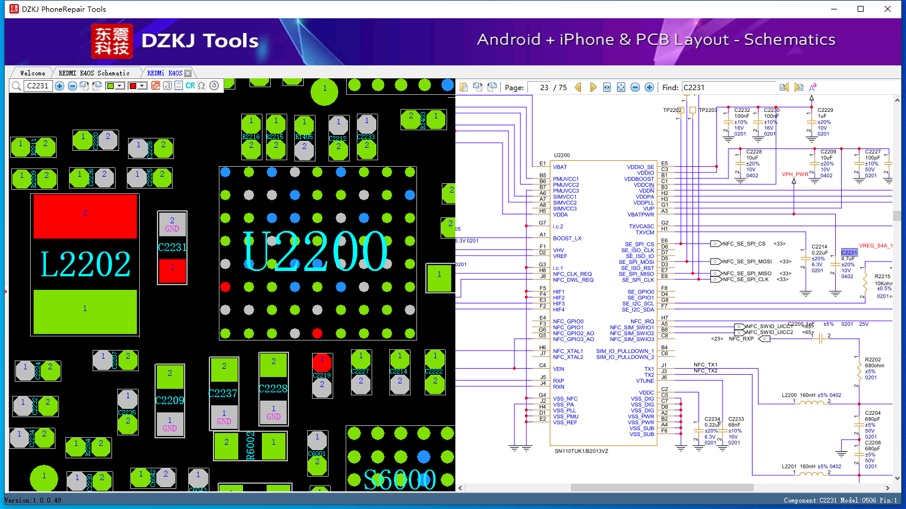This screenshot has width=906, height=509.
Task: Find the next C2231 match in schematic
Action: [799, 87]
